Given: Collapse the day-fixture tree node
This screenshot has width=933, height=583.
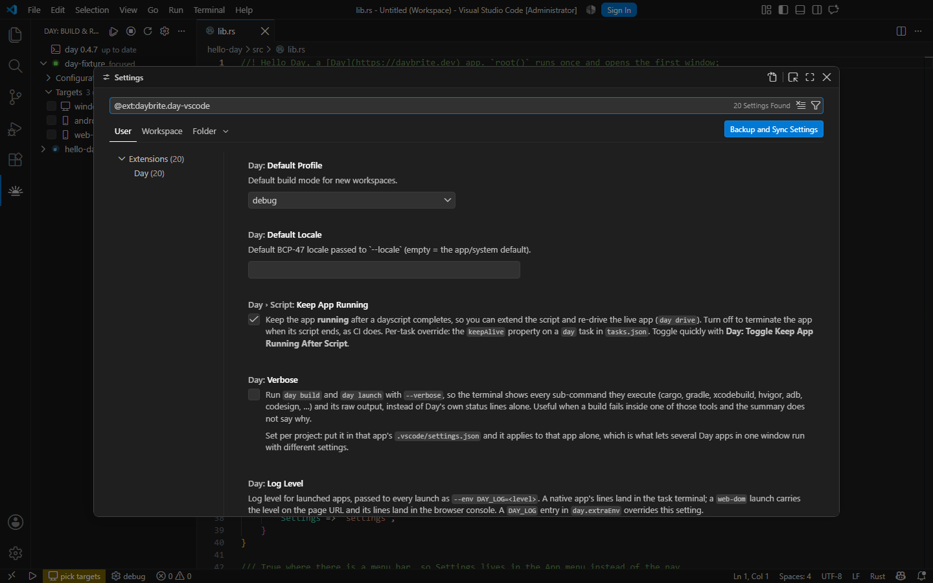Looking at the screenshot, I should click(x=43, y=63).
